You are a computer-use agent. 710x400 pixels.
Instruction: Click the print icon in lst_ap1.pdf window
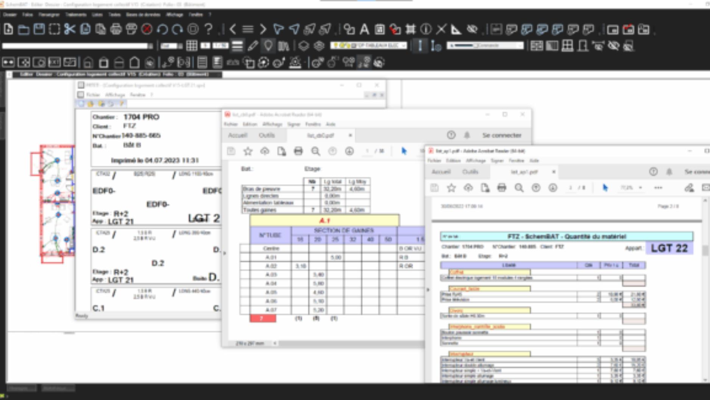click(x=502, y=187)
